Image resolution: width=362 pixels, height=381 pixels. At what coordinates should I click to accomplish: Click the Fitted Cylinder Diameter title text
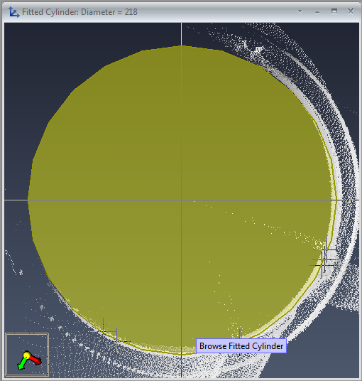79,12
